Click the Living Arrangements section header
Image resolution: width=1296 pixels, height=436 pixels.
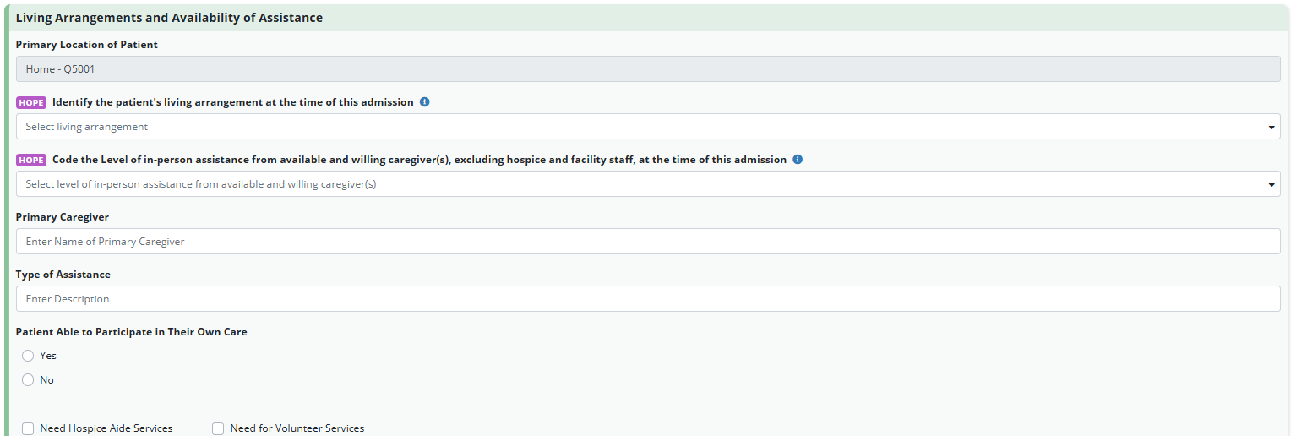tap(169, 18)
